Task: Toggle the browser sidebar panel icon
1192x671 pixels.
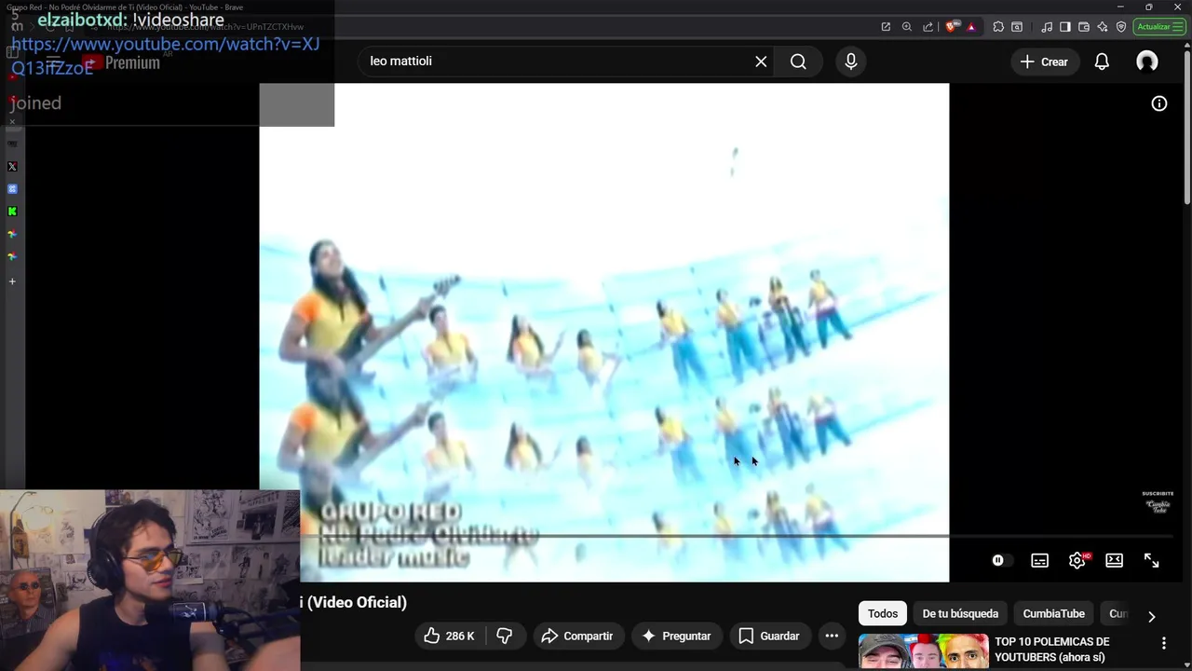Action: pos(1065,27)
